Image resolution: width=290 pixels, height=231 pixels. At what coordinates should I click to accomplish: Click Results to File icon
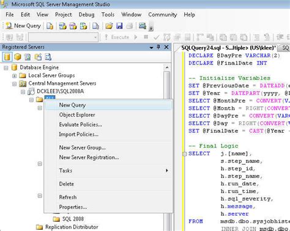click(x=244, y=37)
